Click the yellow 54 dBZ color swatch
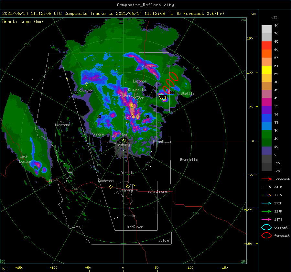This screenshot has height=272, width=291. coord(266,70)
